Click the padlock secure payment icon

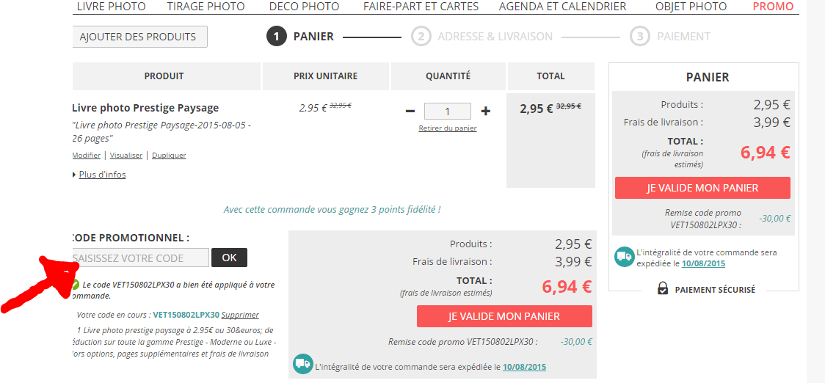coord(663,289)
